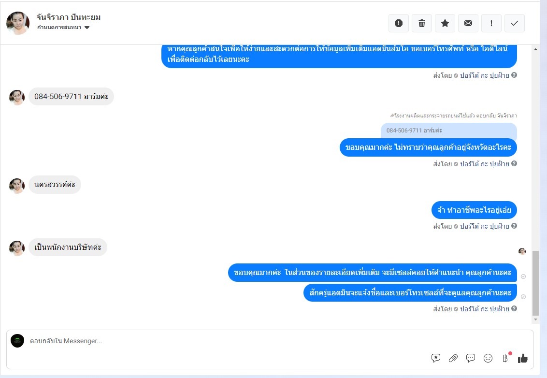Click the quoted 084-506-9711 reply preview
The width and height of the screenshot is (547, 378).
click(x=448, y=131)
